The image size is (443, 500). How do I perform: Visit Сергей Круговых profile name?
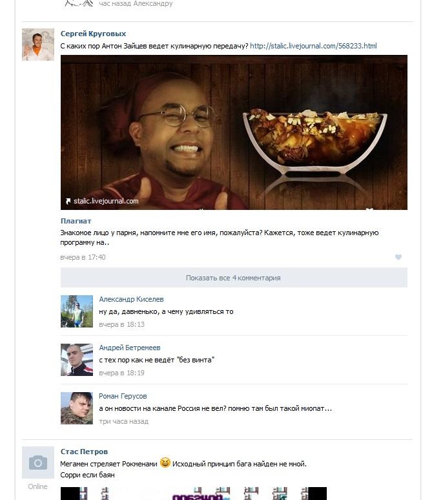tap(93, 34)
